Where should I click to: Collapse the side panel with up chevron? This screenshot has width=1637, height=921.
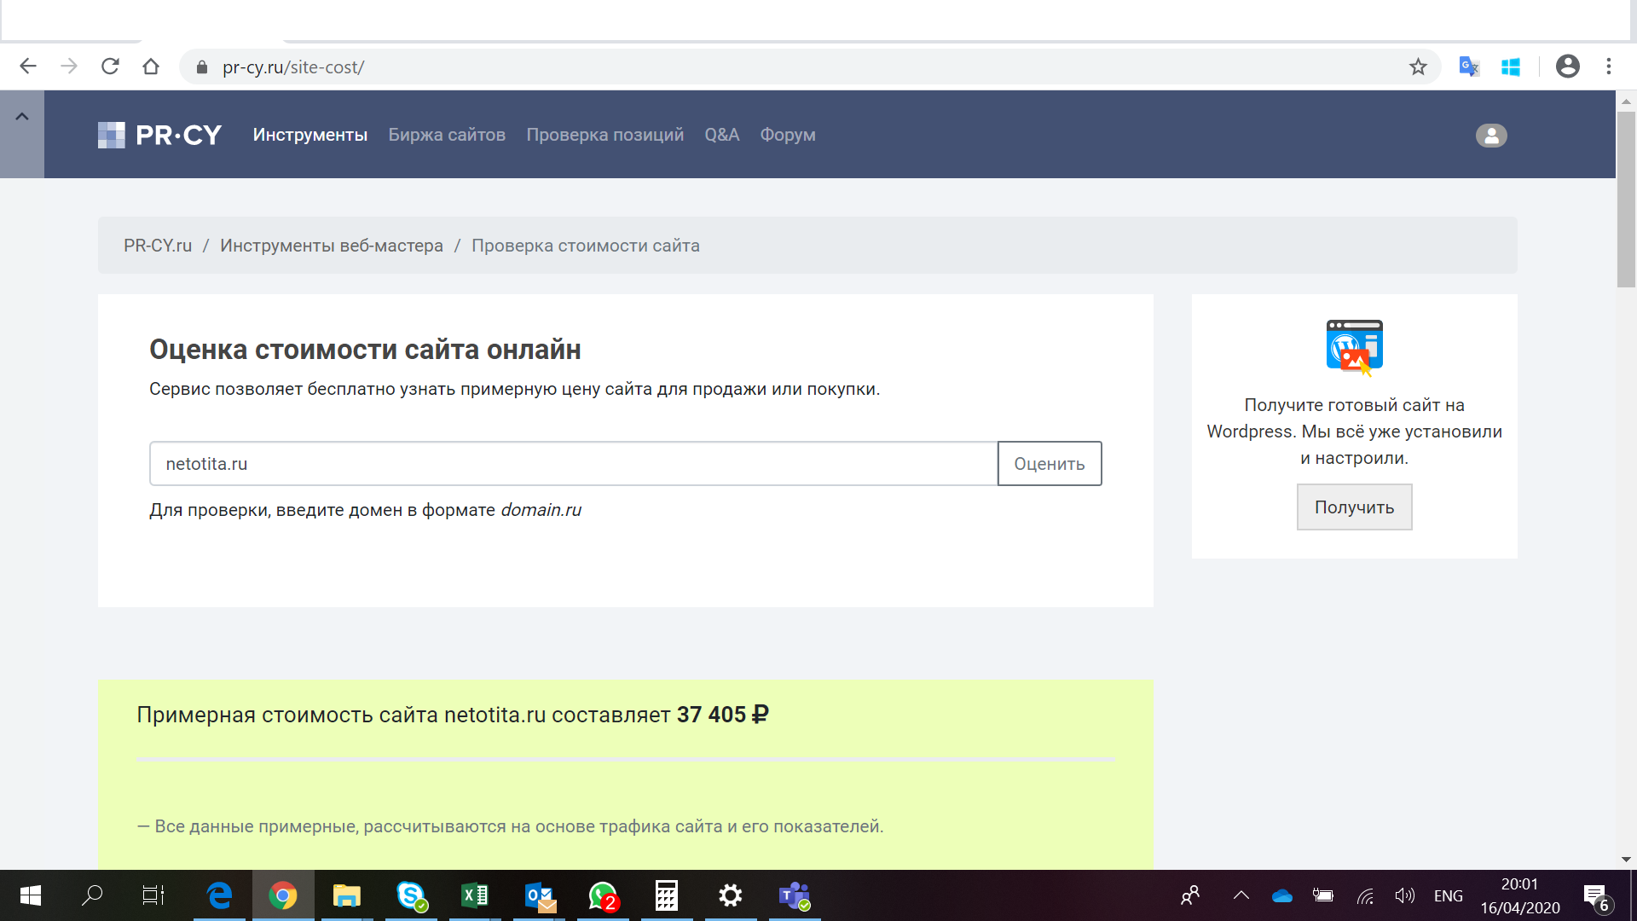click(x=22, y=117)
